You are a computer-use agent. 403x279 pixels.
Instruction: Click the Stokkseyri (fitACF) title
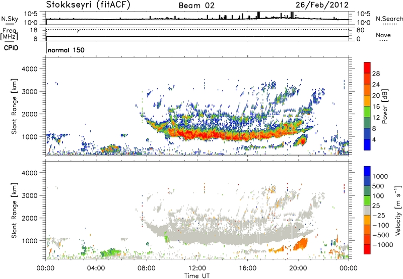88,5
